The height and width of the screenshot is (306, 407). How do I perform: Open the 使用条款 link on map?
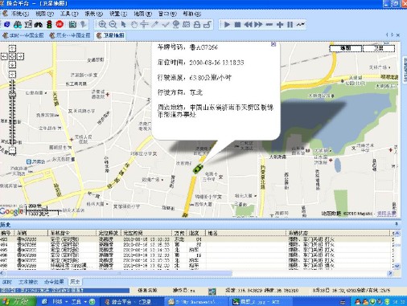(386, 214)
